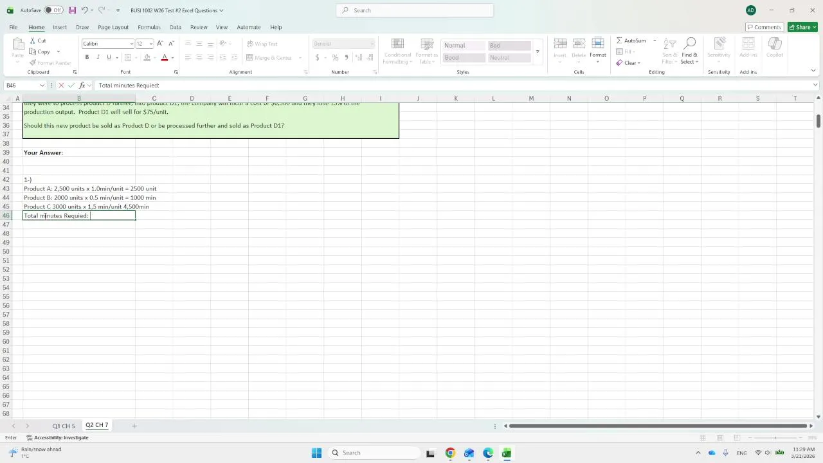The image size is (823, 463).
Task: Click the Comments button
Action: tap(764, 27)
